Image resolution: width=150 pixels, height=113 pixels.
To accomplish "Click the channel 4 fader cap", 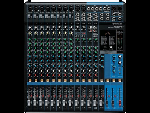I will 46,103.
